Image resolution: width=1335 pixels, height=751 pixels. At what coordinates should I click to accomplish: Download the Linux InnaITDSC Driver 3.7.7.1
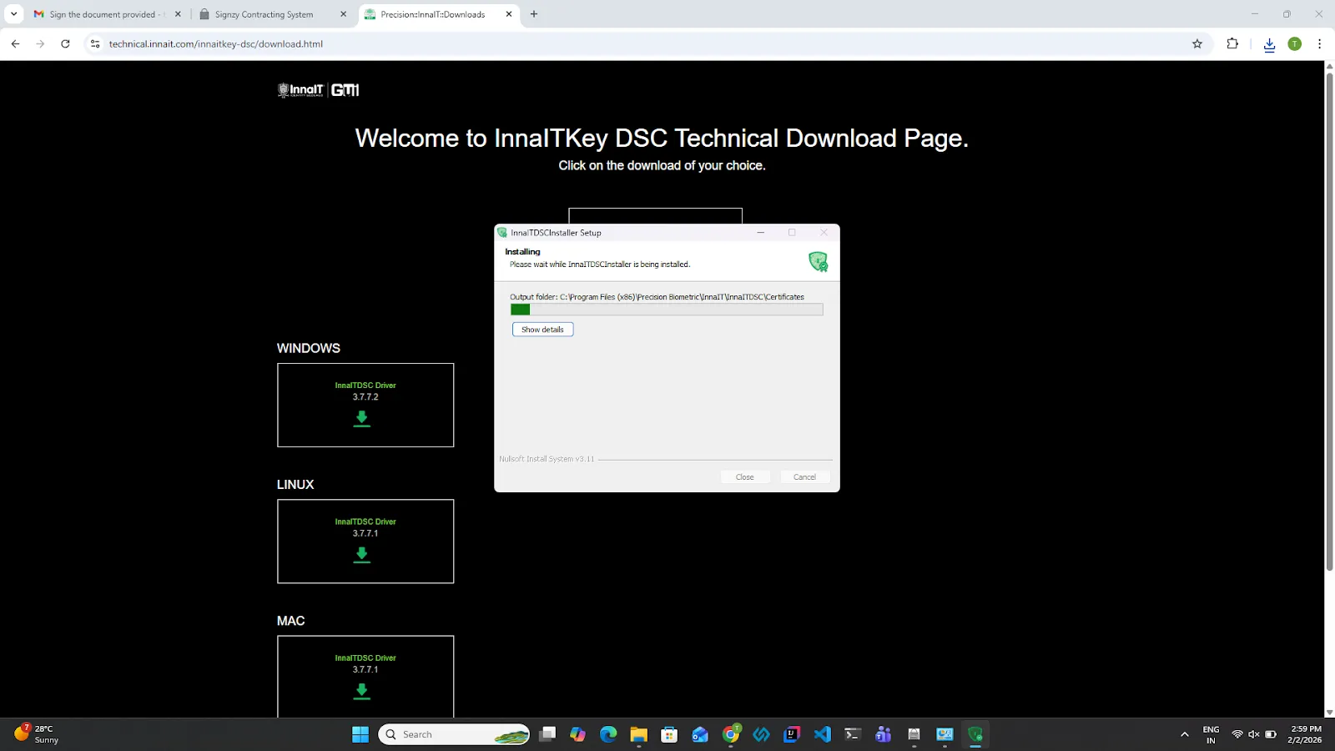point(361,555)
